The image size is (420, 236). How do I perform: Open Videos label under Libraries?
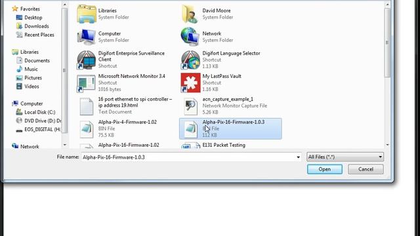click(31, 87)
